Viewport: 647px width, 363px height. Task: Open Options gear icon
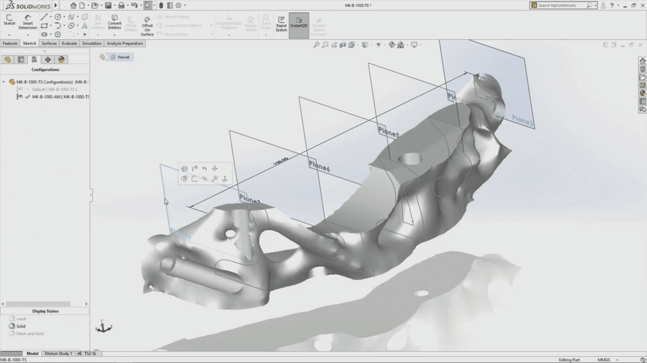(178, 5)
